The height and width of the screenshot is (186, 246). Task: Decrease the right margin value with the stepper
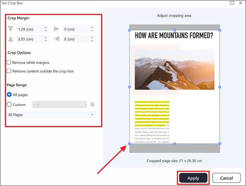click(x=92, y=40)
